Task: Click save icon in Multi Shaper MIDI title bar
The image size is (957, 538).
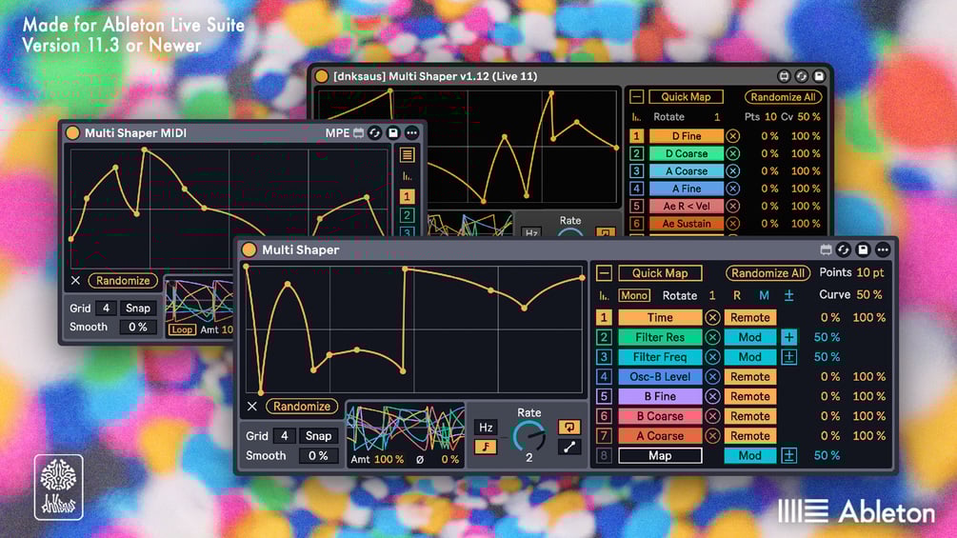Action: coord(393,133)
